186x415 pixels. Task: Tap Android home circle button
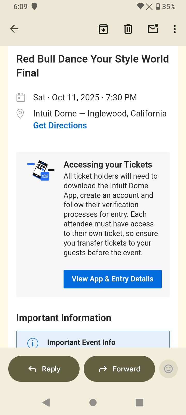click(x=93, y=402)
